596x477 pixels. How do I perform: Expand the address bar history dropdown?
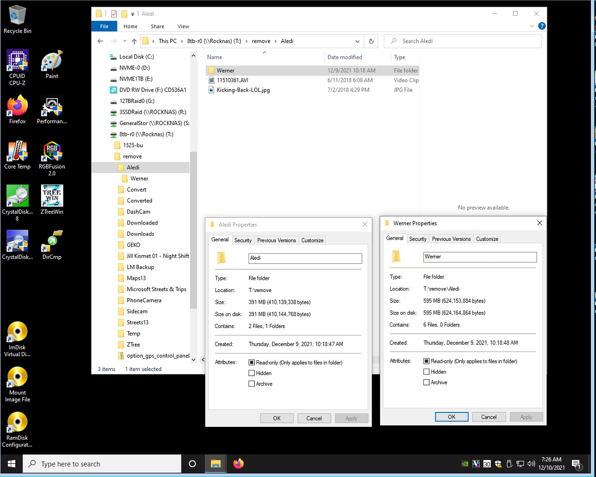pyautogui.click(x=358, y=41)
